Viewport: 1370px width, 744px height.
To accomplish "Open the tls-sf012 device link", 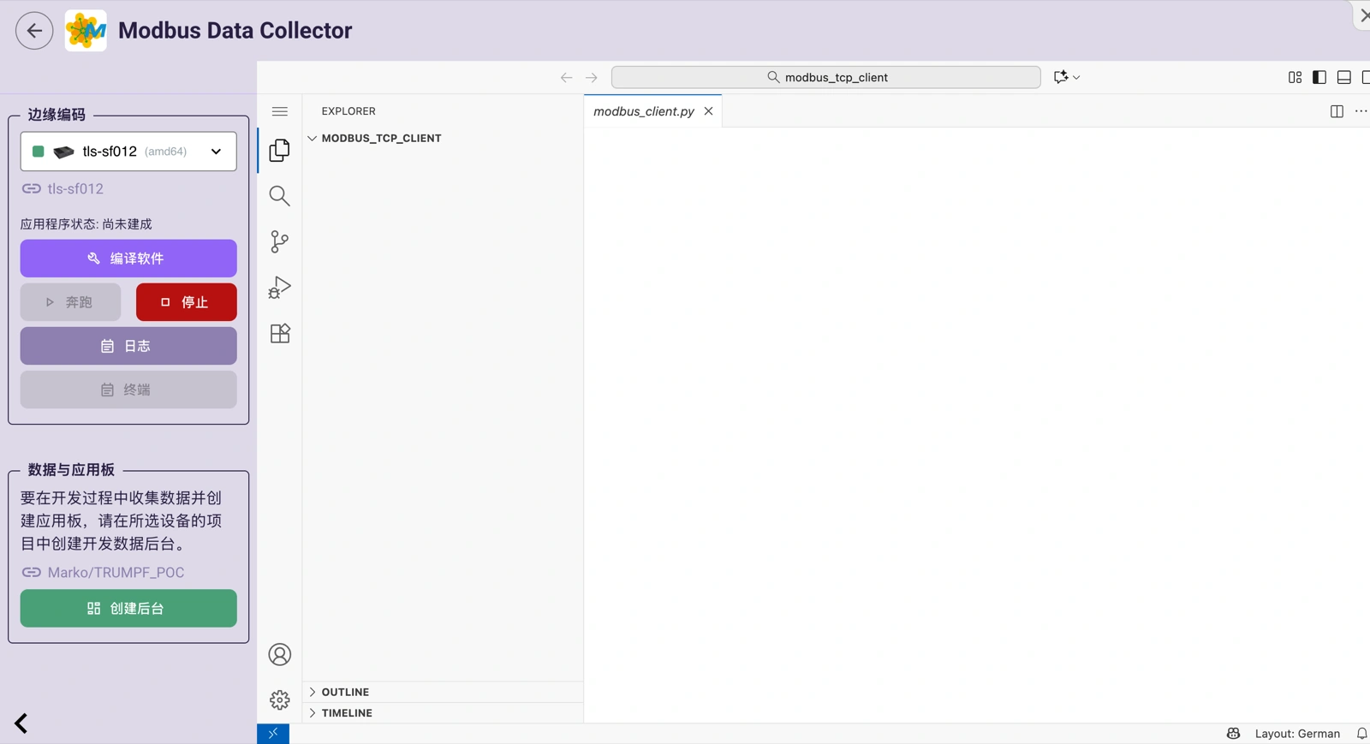I will point(63,189).
